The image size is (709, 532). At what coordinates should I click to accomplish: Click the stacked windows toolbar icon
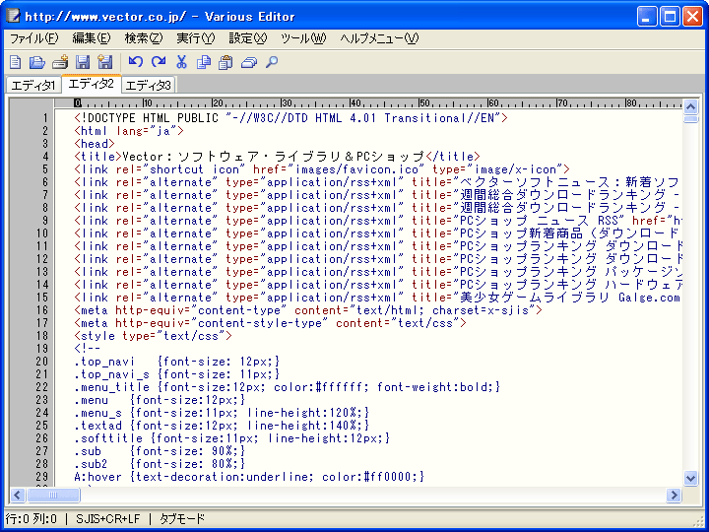249,62
